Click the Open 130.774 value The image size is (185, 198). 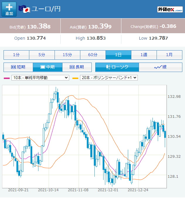click(30, 38)
